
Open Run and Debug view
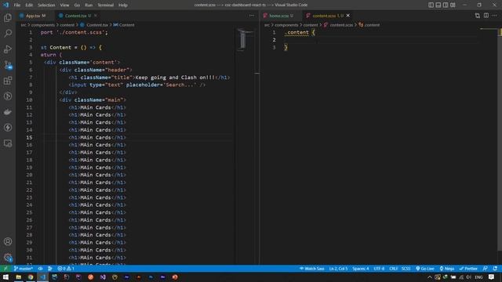point(8,49)
